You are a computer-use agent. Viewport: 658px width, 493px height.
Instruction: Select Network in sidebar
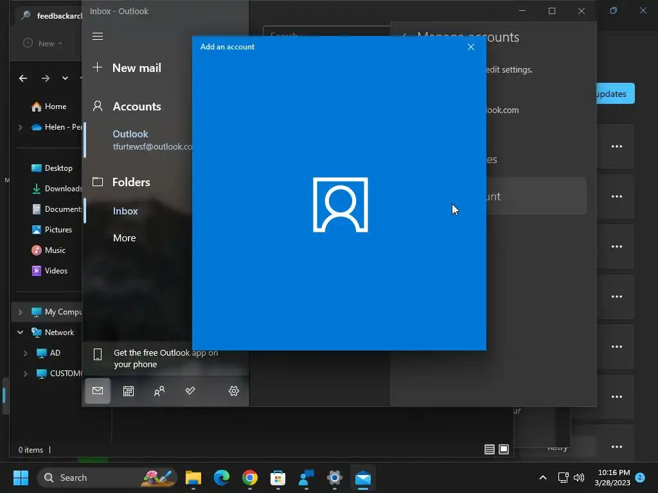click(x=53, y=333)
